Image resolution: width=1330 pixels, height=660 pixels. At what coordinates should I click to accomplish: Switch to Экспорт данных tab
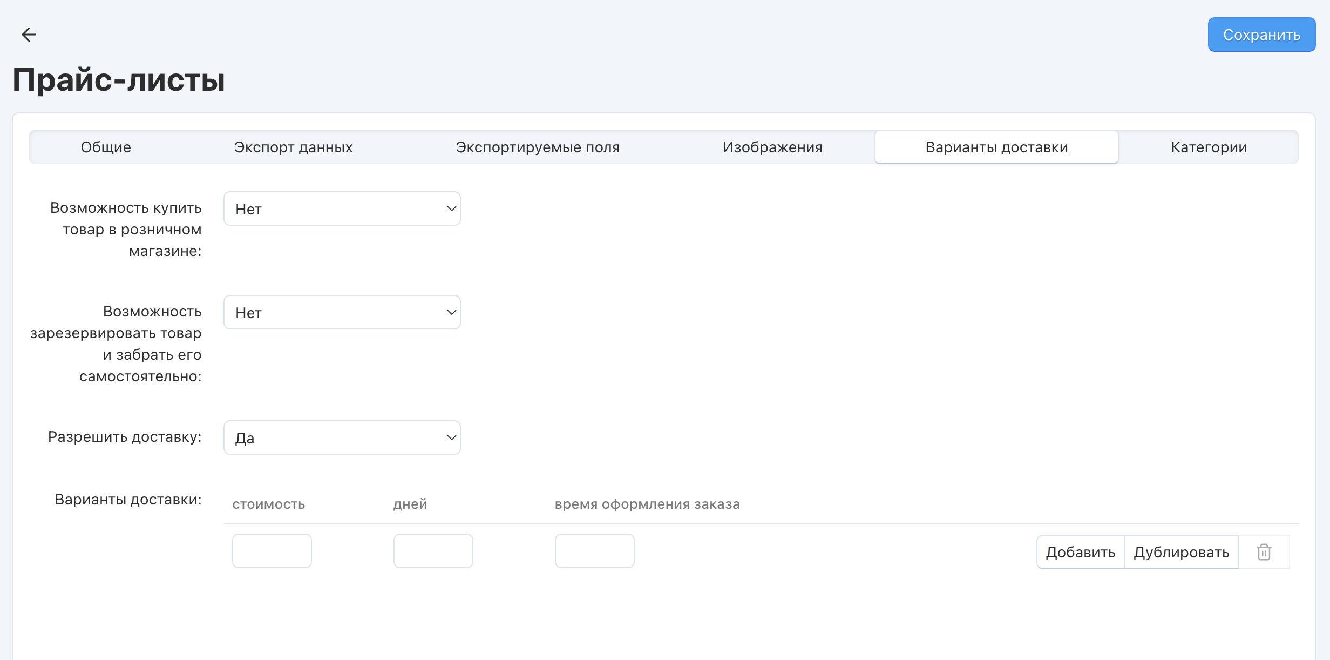click(293, 147)
